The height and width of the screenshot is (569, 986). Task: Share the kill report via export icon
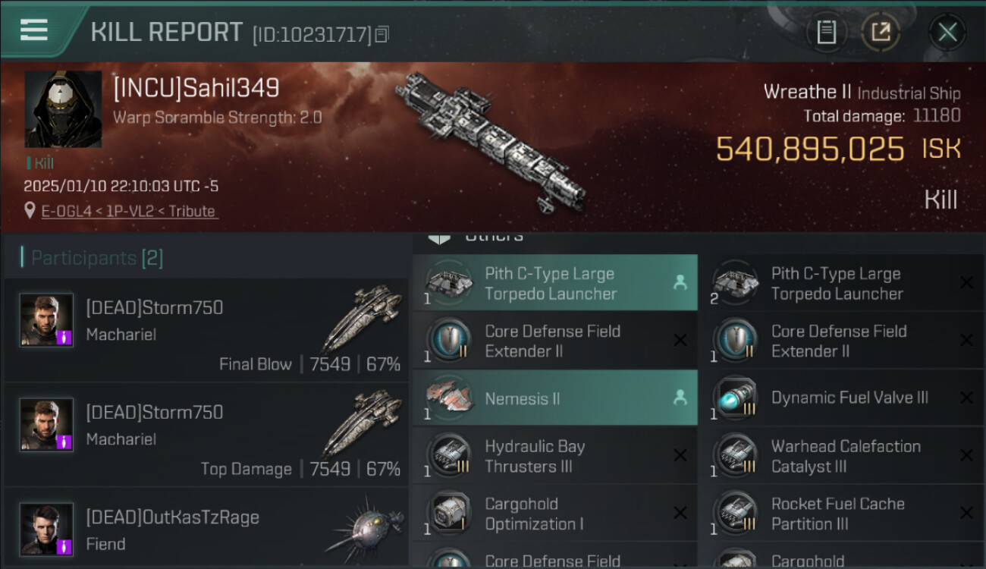pos(881,32)
